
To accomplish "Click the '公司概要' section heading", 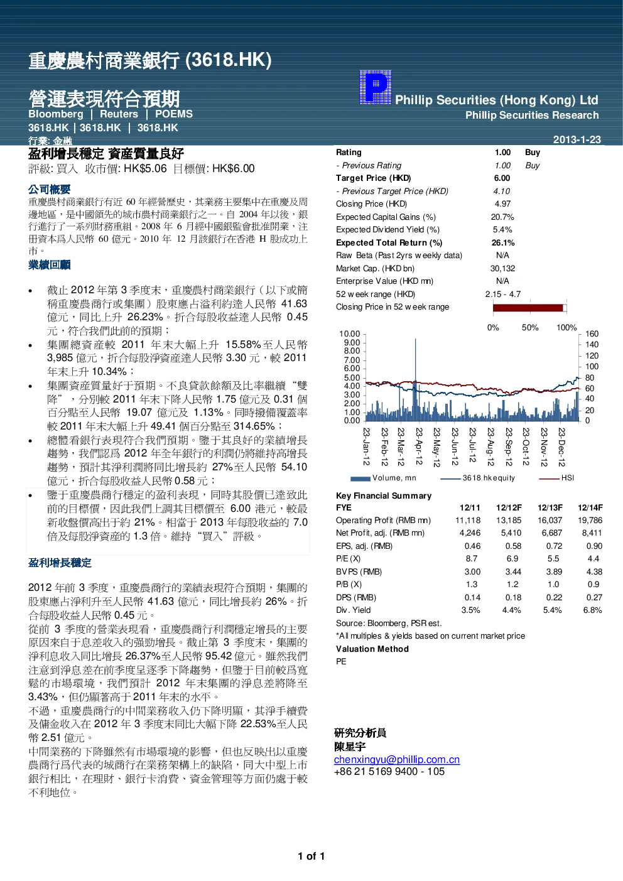I will (x=50, y=190).
